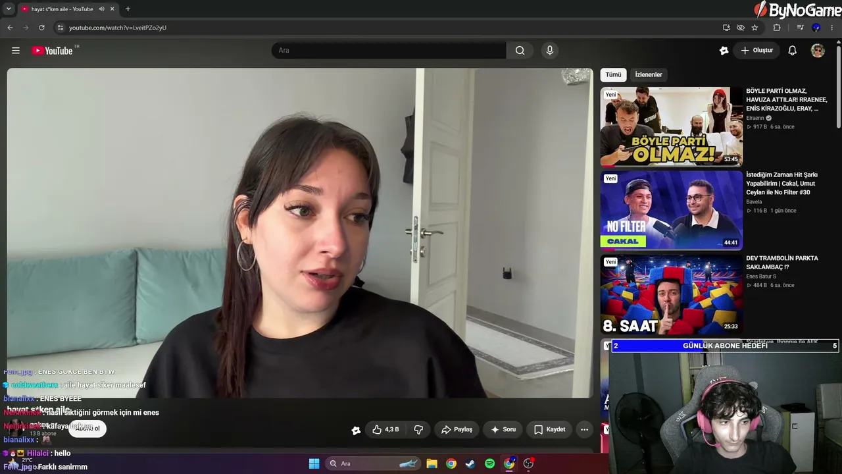
Task: Click the Abone ol subscribe button
Action: pos(87,429)
